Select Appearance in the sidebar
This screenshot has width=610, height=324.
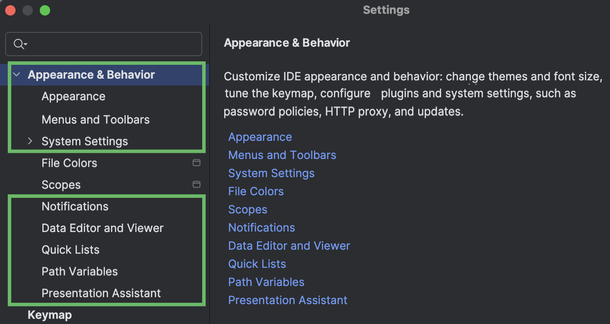click(73, 96)
